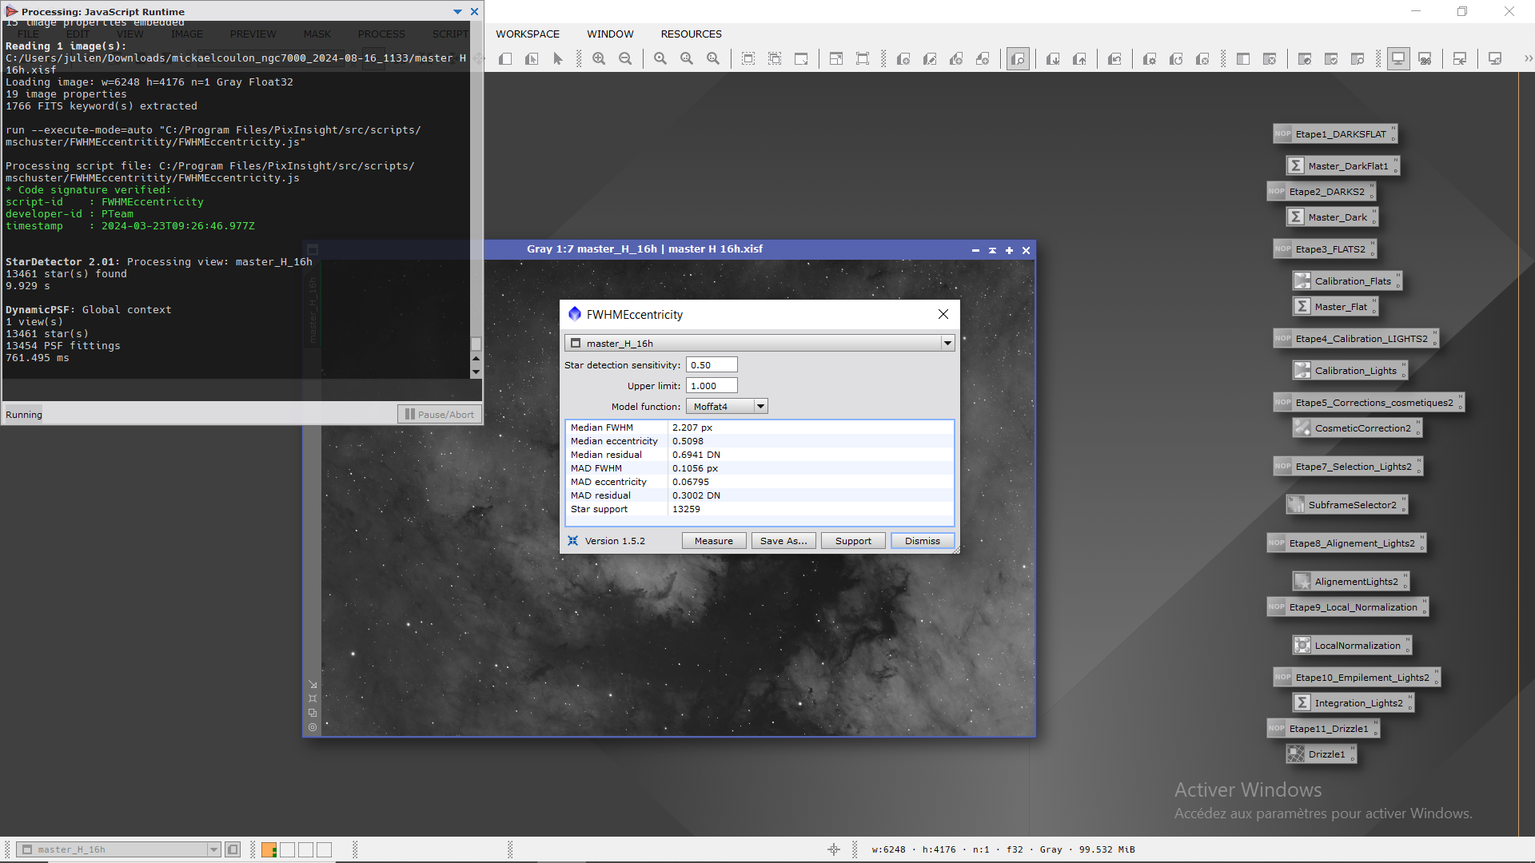
Task: Click the Zoom In toolbar icon
Action: click(x=599, y=58)
